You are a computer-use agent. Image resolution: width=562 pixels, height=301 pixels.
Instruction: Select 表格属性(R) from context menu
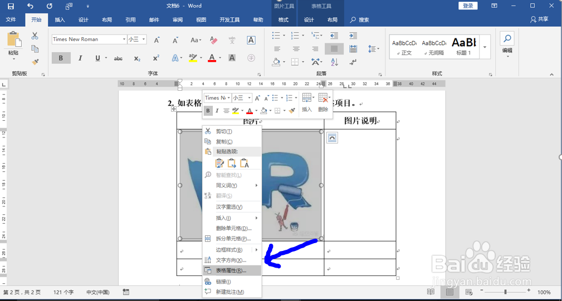pos(232,270)
